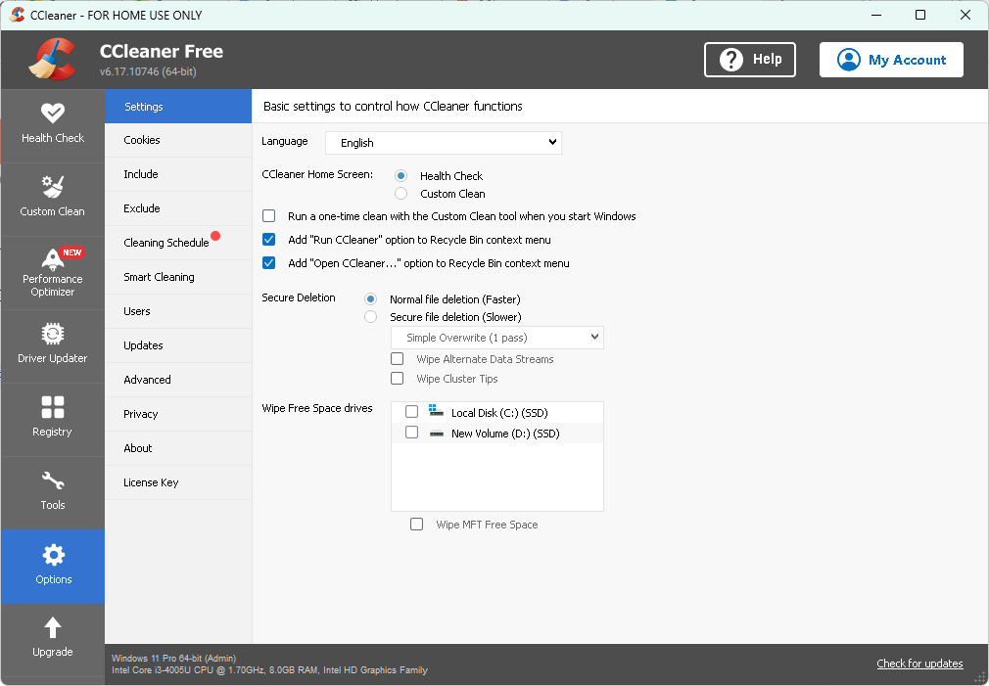Choose Custom Clean as home screen

tap(401, 194)
